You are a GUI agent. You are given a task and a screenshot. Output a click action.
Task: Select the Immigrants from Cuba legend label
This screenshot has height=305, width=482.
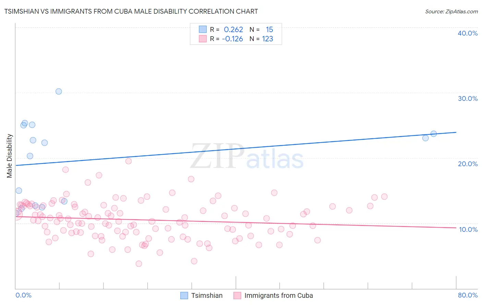(x=278, y=295)
